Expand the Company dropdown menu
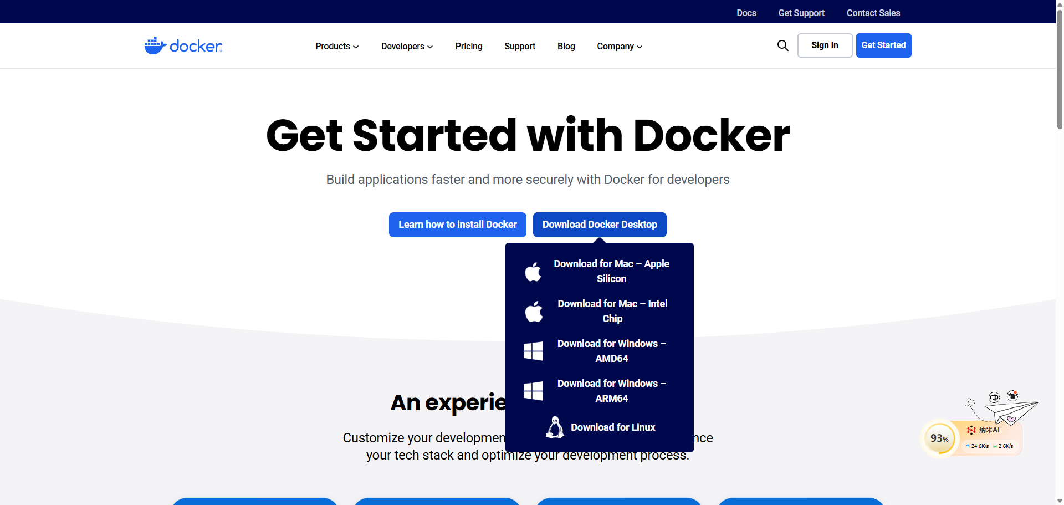The image size is (1064, 505). [x=620, y=46]
